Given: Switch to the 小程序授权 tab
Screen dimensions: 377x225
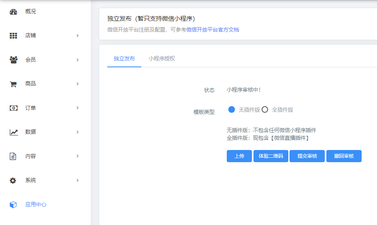Looking at the screenshot, I should click(162, 58).
